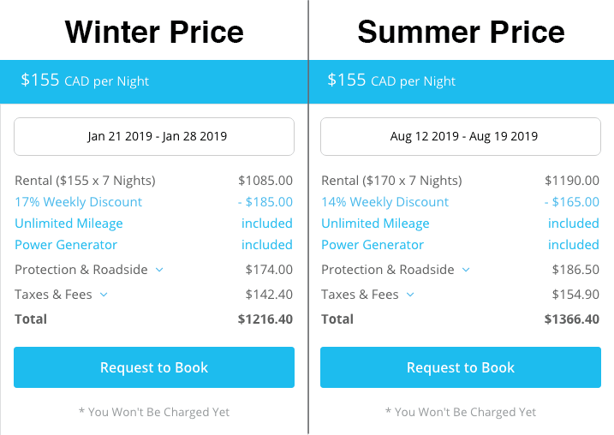Expand Protection & Roadside chevron in Summer panel

466,270
